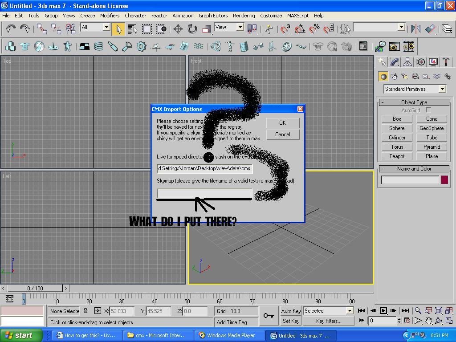Toggle Percent Snap button

coord(314,29)
